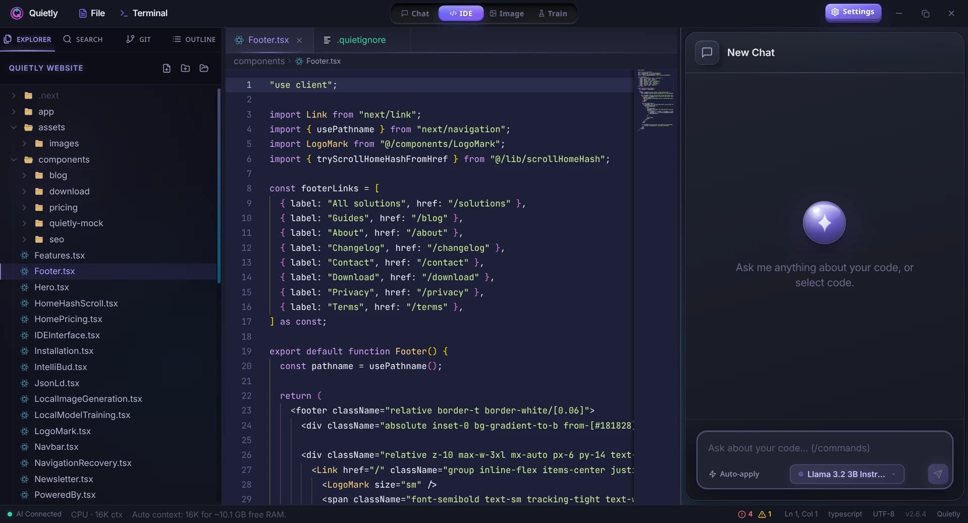Focus the Ask about your code input

click(824, 448)
